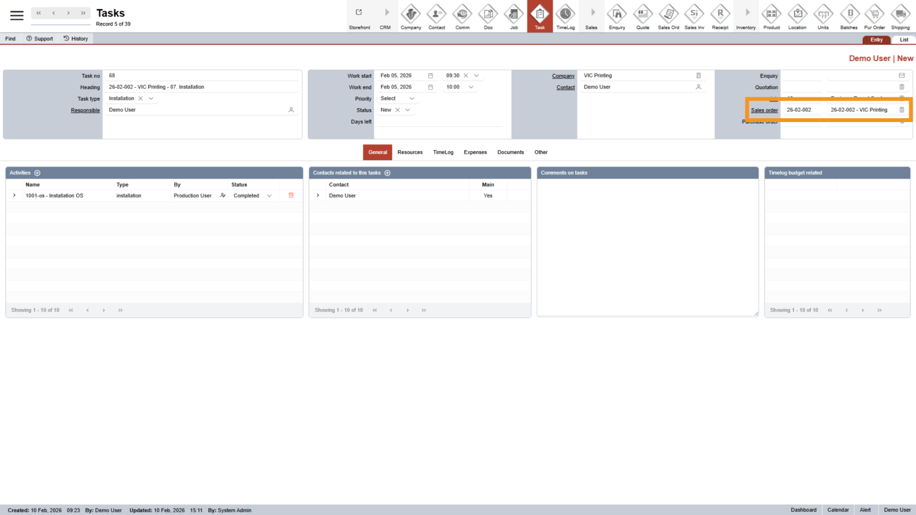The height and width of the screenshot is (515, 916).
Task: Expand the Completed activity status dropdown
Action: (x=269, y=196)
